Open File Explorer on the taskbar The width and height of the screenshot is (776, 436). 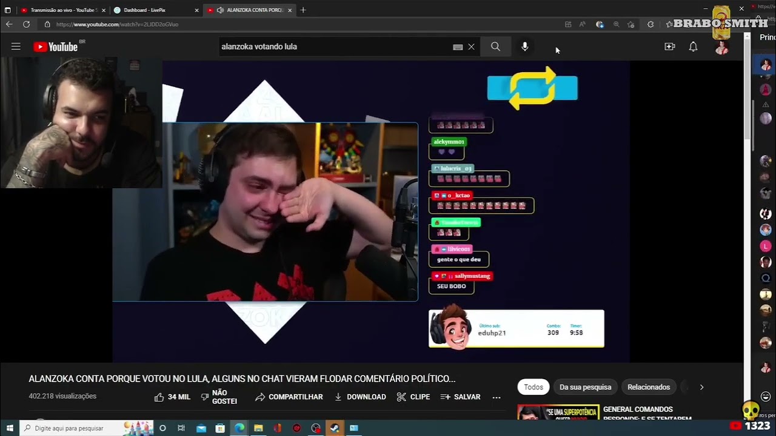(258, 428)
